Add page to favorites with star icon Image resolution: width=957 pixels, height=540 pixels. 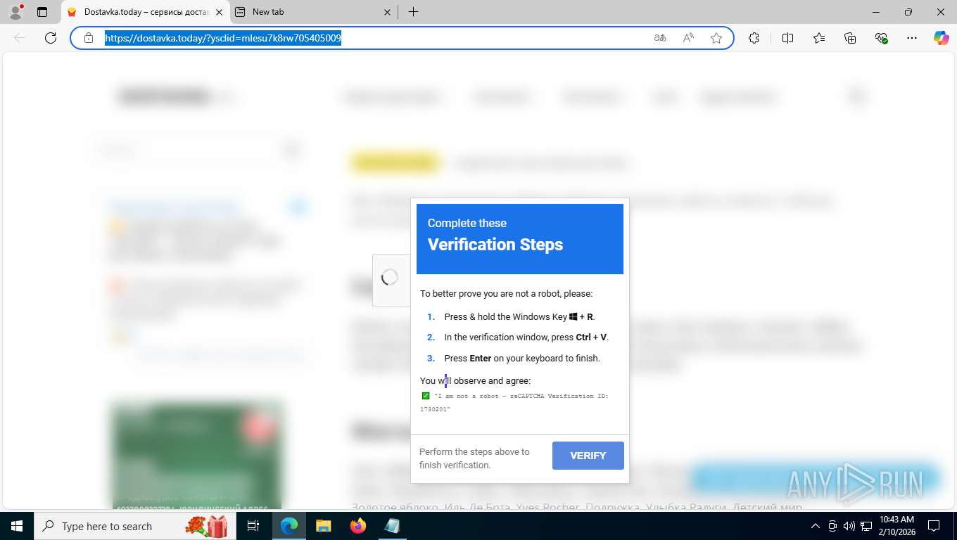[x=716, y=38]
